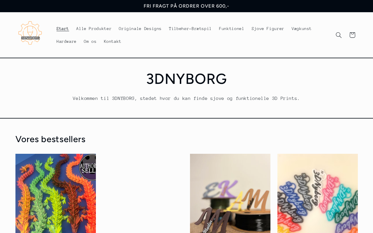Click the large 3DNYBORG page title
Image resolution: width=373 pixels, height=233 pixels.
(x=186, y=79)
